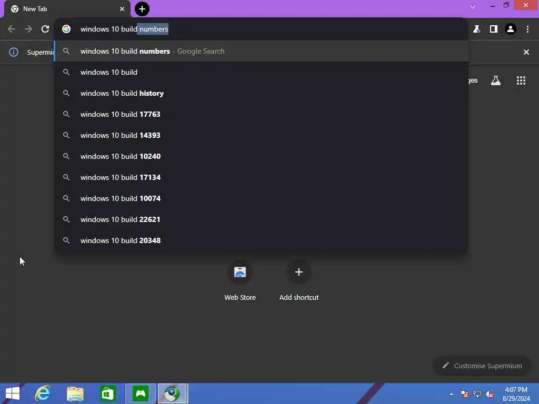Viewport: 539px width, 404px height.
Task: Open the flask experiments icon in the toolbar
Action: pyautogui.click(x=476, y=29)
